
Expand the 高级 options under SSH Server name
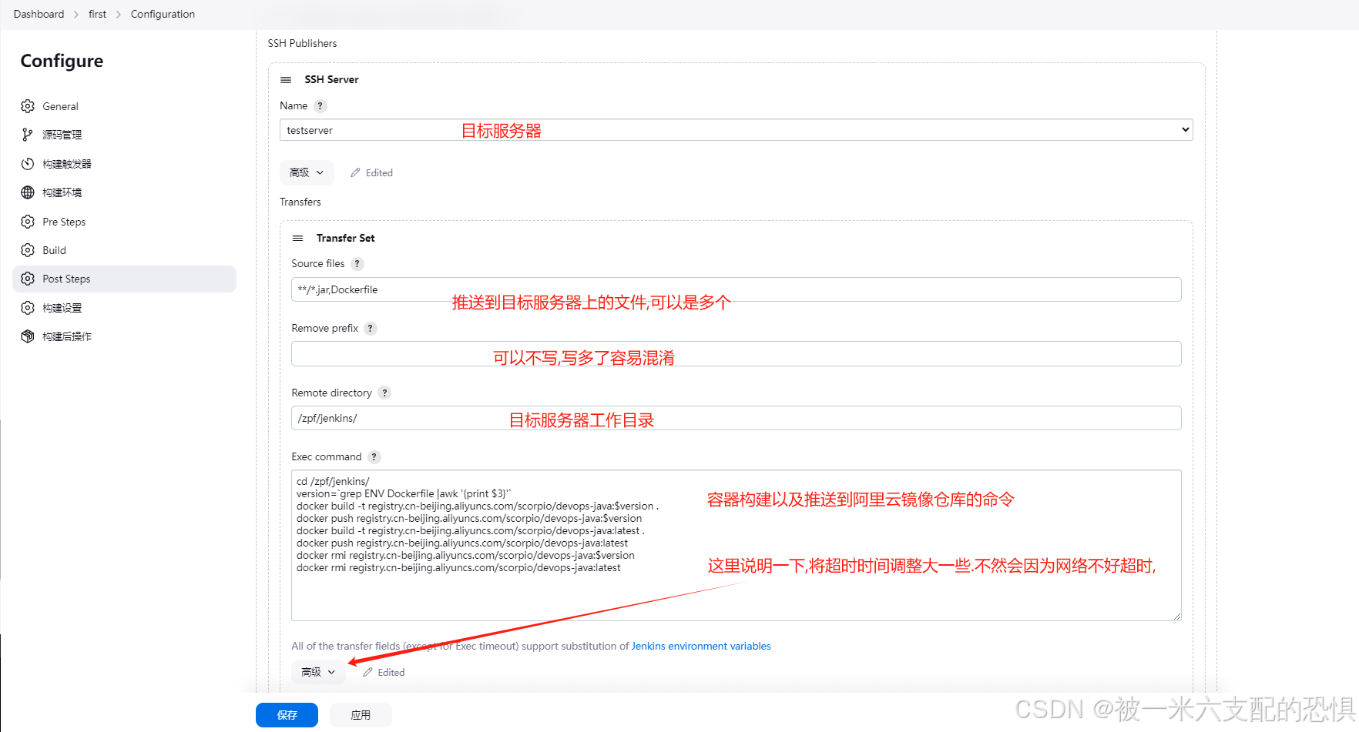(307, 173)
